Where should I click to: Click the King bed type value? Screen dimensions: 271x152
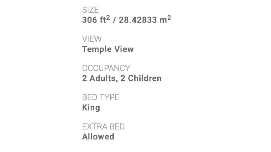91,108
